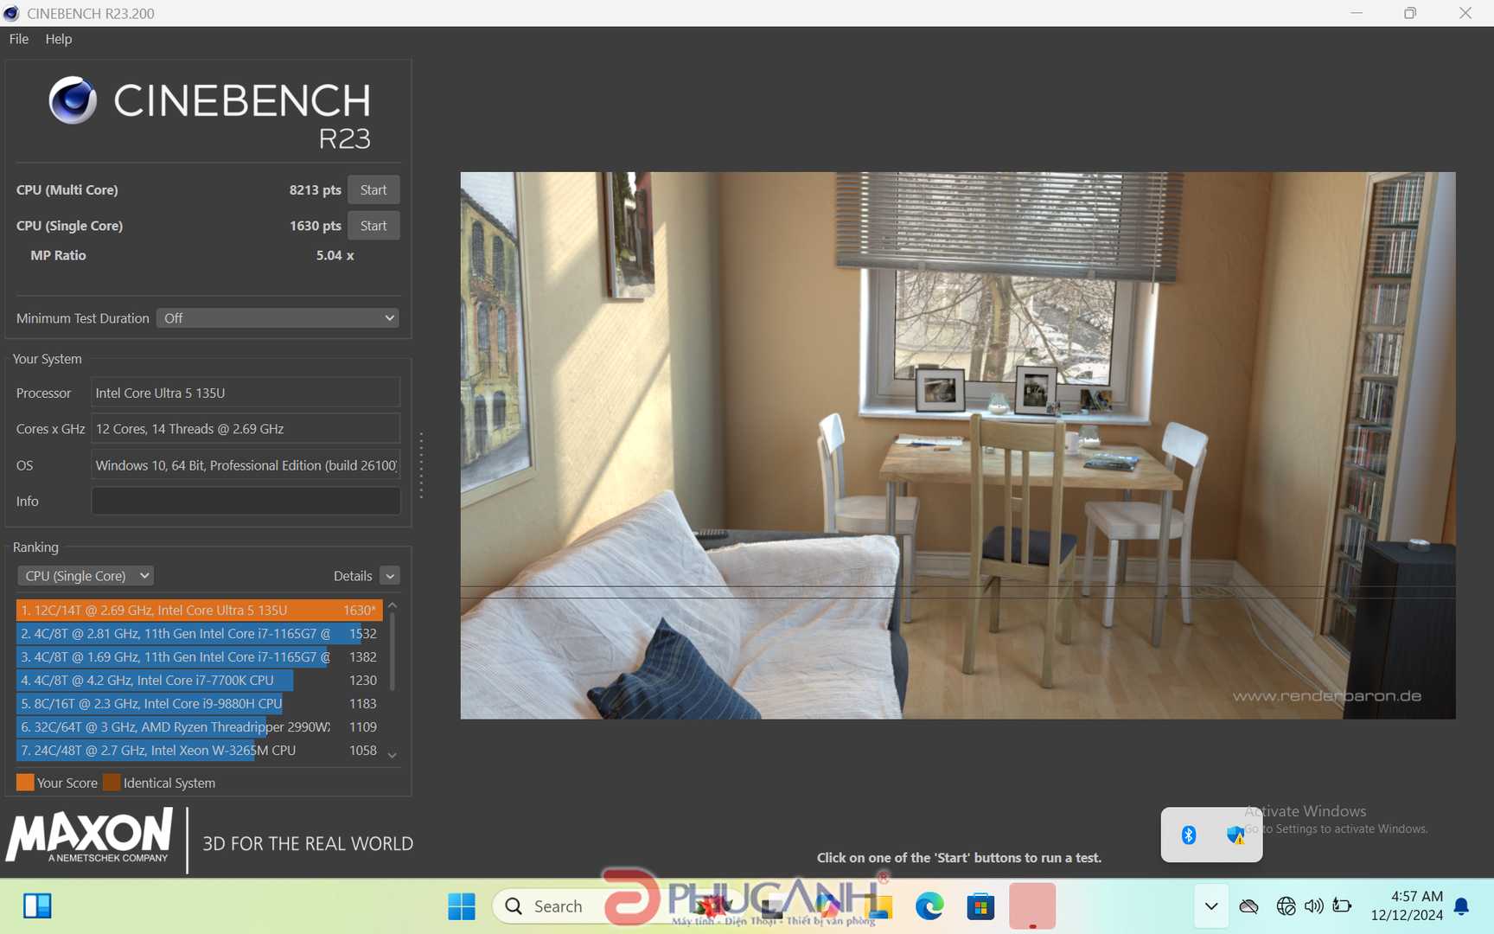
Task: Select ranking row i7-1165G7 @ 2.81 GHz
Action: pos(199,633)
